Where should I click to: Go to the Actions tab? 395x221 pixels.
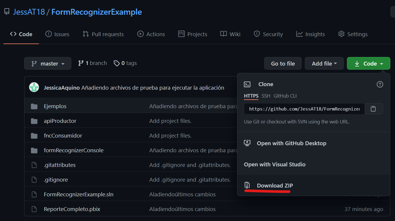[151, 34]
